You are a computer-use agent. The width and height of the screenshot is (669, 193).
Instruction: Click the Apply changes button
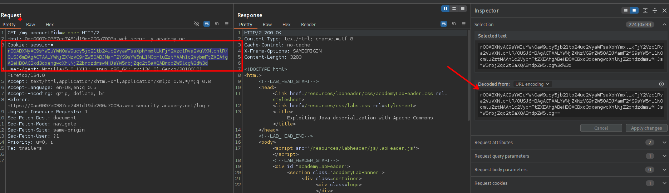(x=646, y=128)
